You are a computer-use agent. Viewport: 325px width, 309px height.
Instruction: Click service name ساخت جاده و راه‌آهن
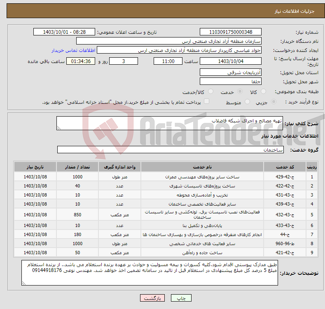(202, 253)
